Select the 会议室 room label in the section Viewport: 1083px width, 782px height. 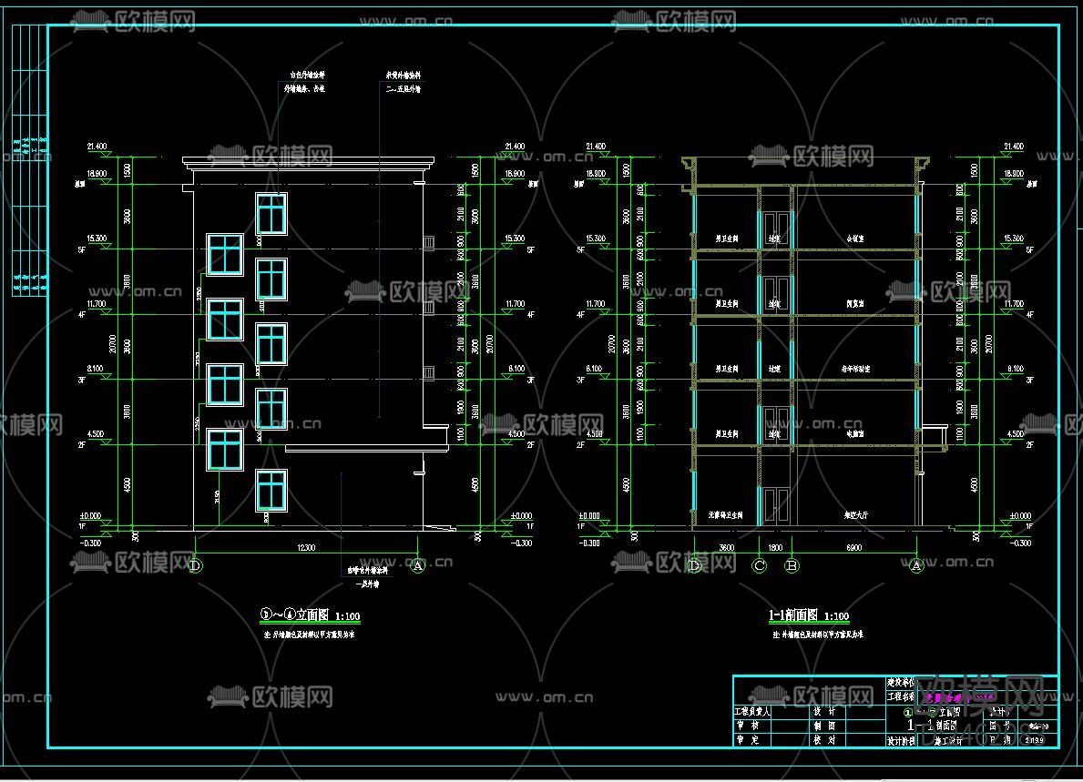[855, 239]
